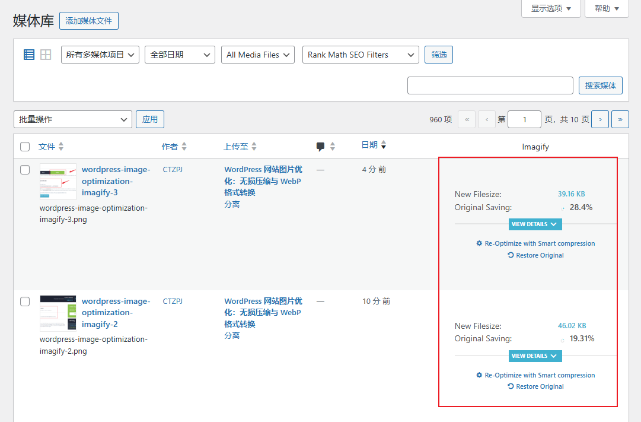Open the wordpress-image-optimization-imagify-2 thumbnail
This screenshot has width=641, height=422.
tap(58, 313)
